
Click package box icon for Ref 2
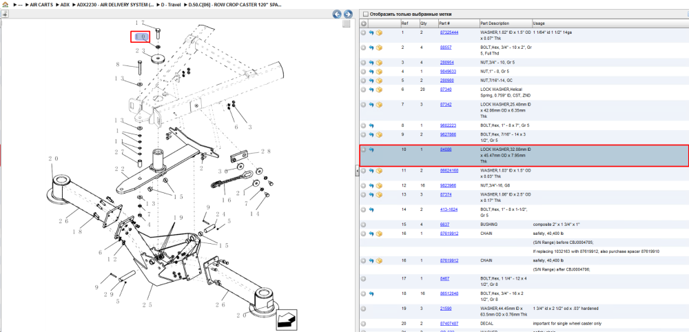pyautogui.click(x=379, y=48)
